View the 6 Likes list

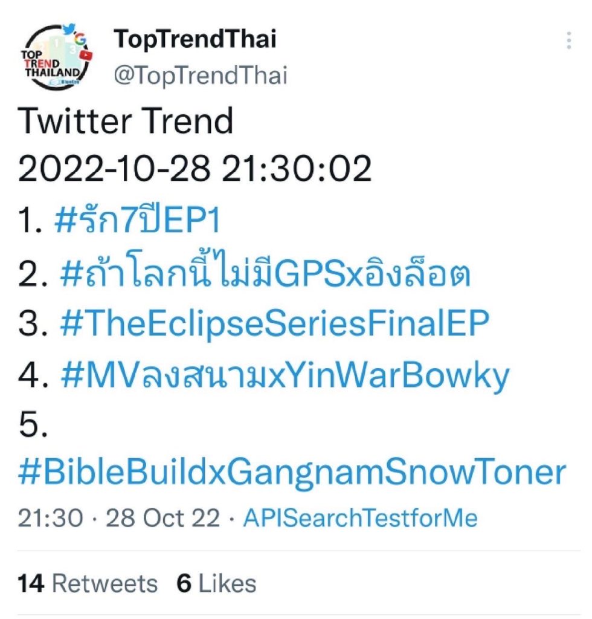216,583
